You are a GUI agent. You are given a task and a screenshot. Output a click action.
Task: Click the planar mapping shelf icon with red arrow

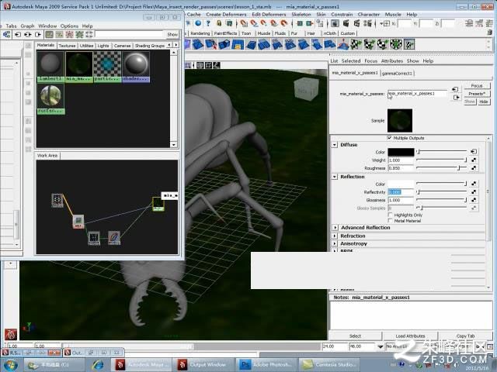[211, 44]
